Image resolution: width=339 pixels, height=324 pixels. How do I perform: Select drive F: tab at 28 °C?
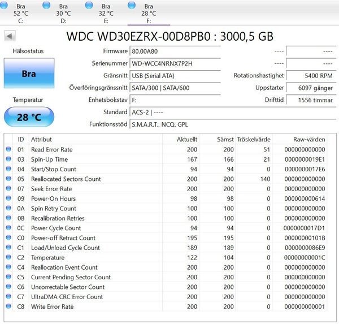point(149,13)
